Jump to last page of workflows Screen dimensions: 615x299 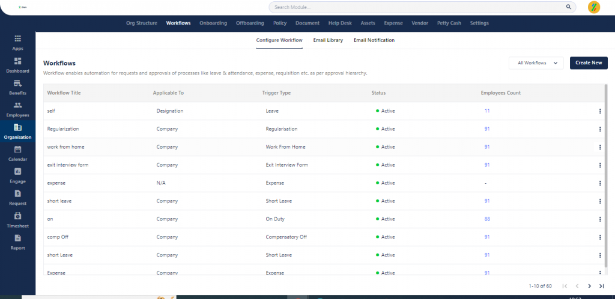602,286
